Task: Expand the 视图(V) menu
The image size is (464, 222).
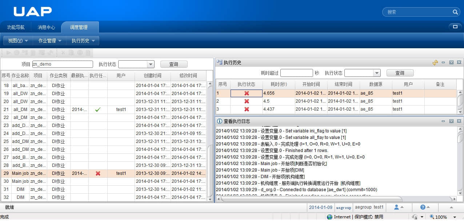Action: (x=18, y=41)
